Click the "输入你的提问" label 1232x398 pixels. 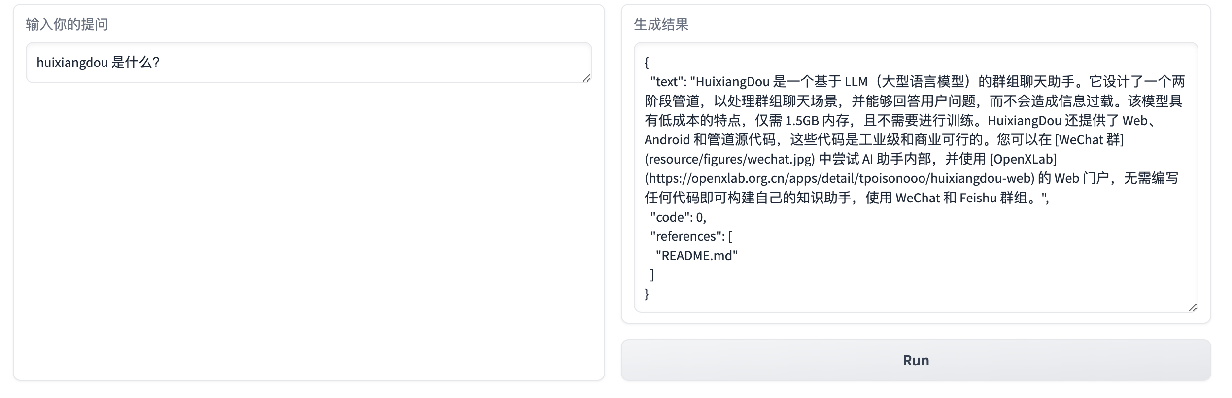[67, 24]
